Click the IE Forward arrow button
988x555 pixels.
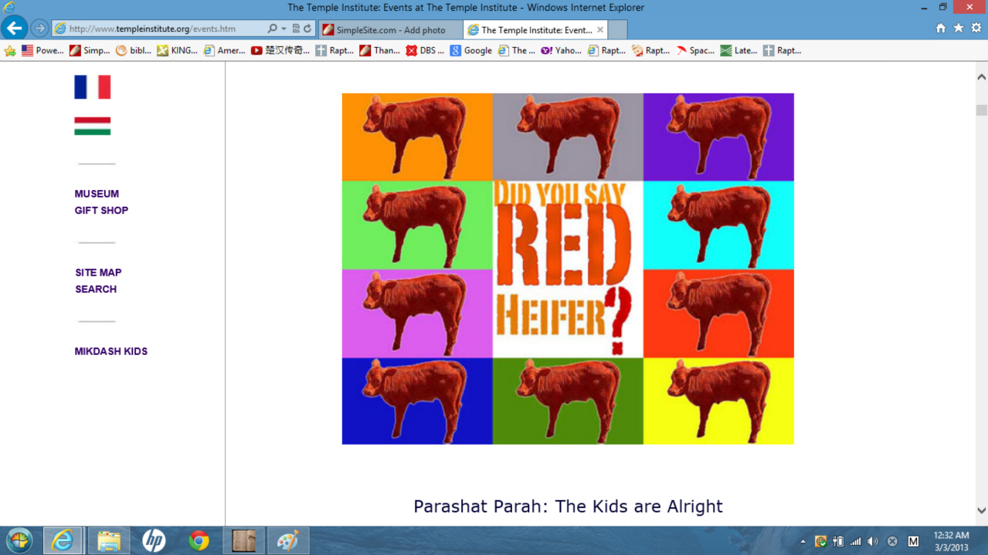39,29
